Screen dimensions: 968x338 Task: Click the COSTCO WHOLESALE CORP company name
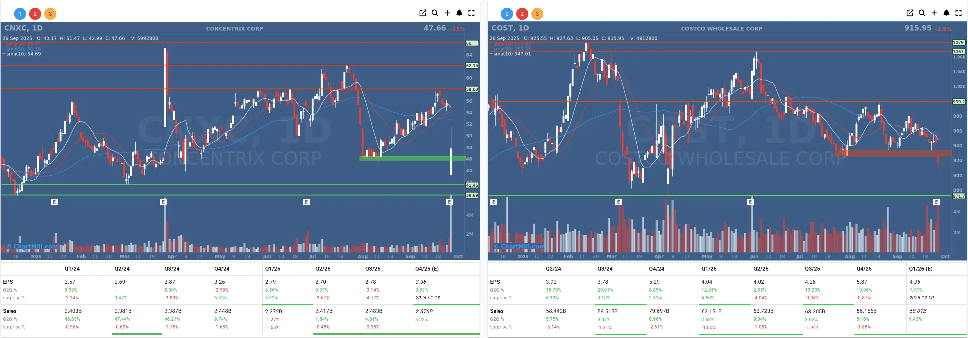pyautogui.click(x=721, y=29)
